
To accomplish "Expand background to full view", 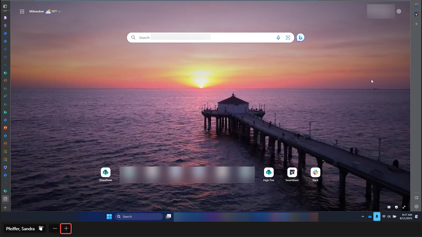I will pyautogui.click(x=404, y=207).
